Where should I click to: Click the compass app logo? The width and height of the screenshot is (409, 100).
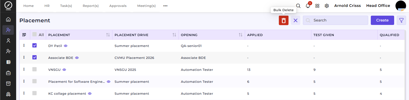coord(8,5)
